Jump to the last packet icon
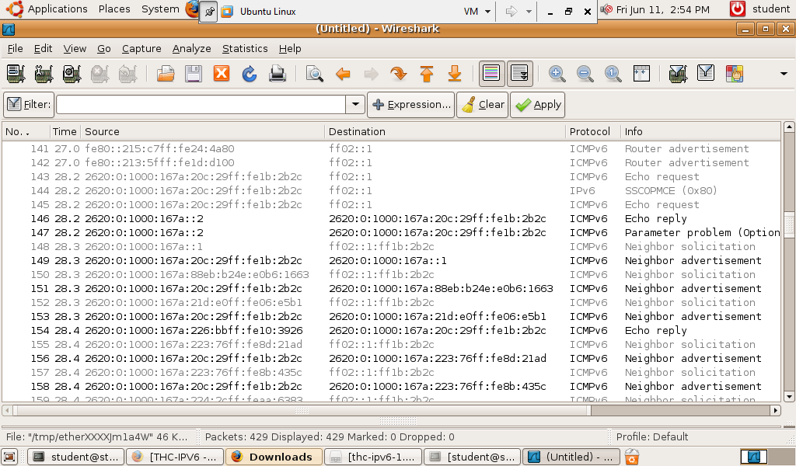 coord(454,74)
